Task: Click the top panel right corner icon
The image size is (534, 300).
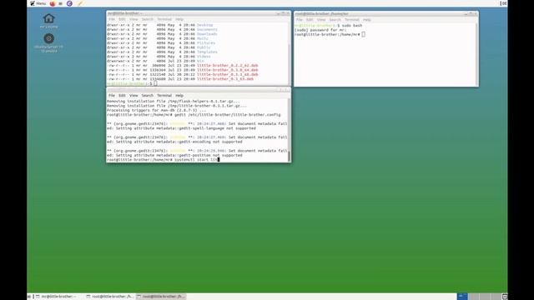Action: [503, 3]
